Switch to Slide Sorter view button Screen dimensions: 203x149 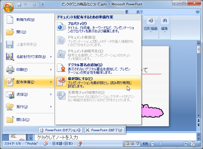coord(132,144)
